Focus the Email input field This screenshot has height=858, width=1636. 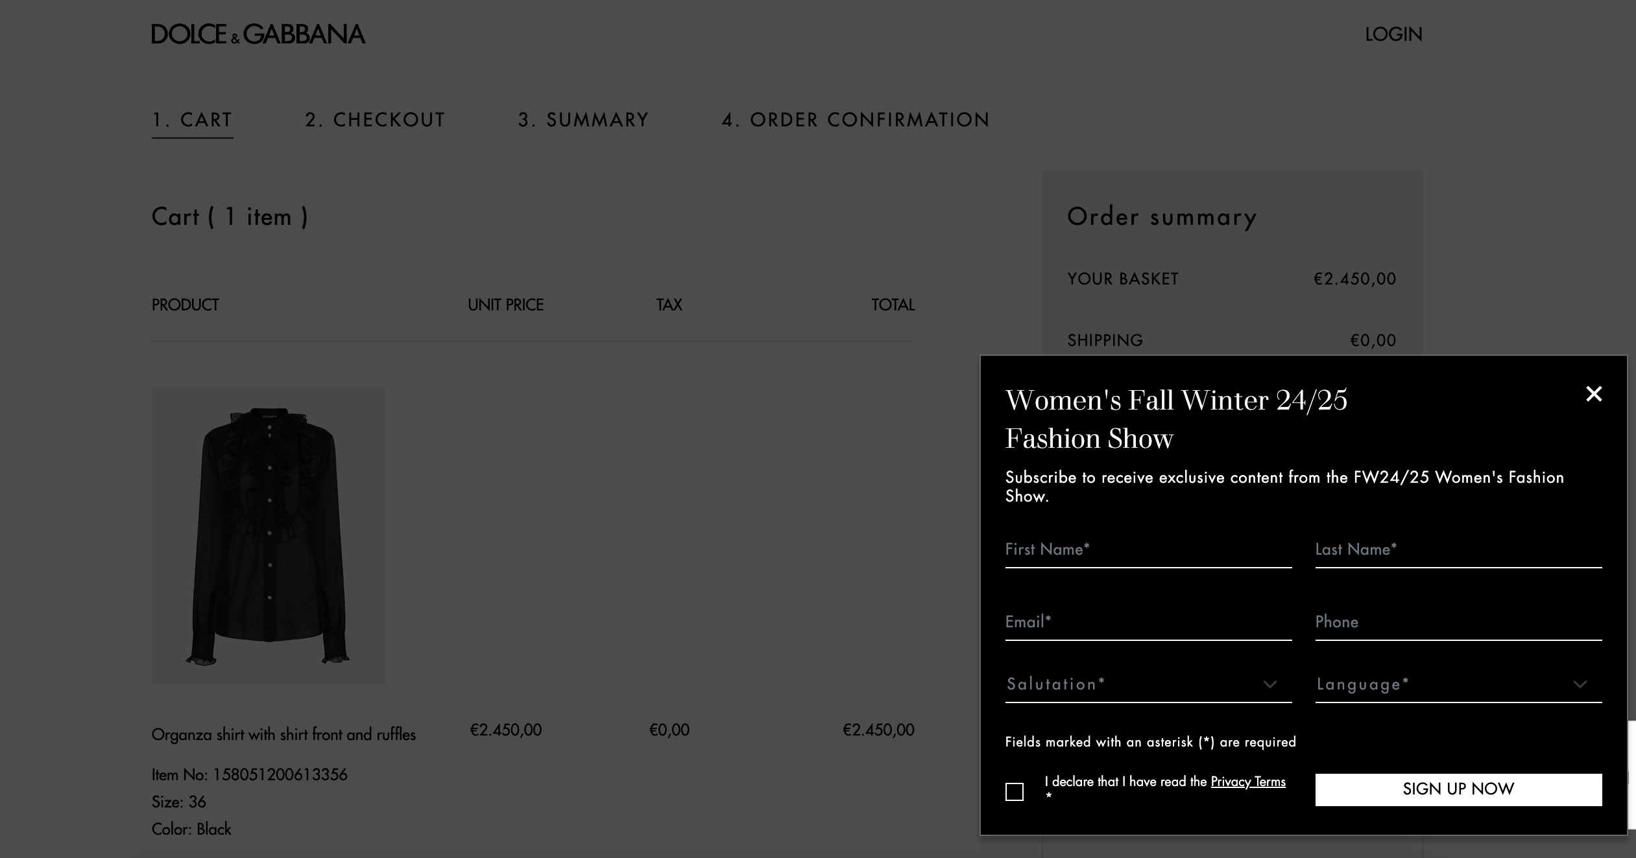pyautogui.click(x=1148, y=623)
